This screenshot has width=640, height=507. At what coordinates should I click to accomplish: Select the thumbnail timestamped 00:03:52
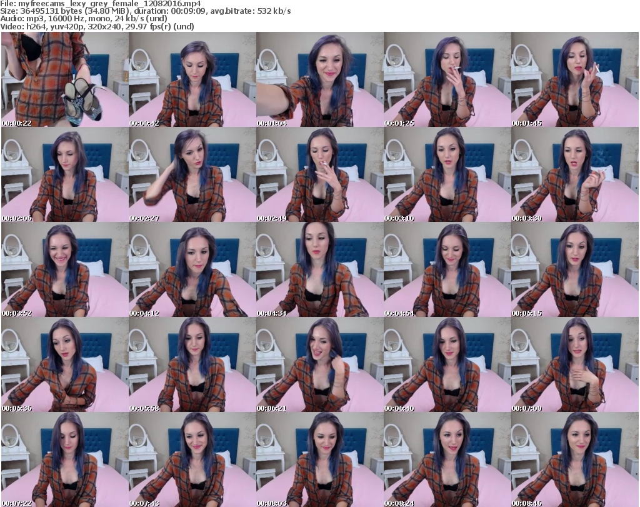click(x=65, y=270)
